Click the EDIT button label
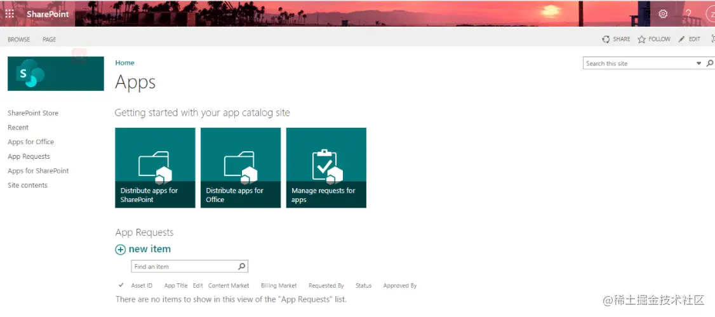This screenshot has width=715, height=317. point(695,39)
